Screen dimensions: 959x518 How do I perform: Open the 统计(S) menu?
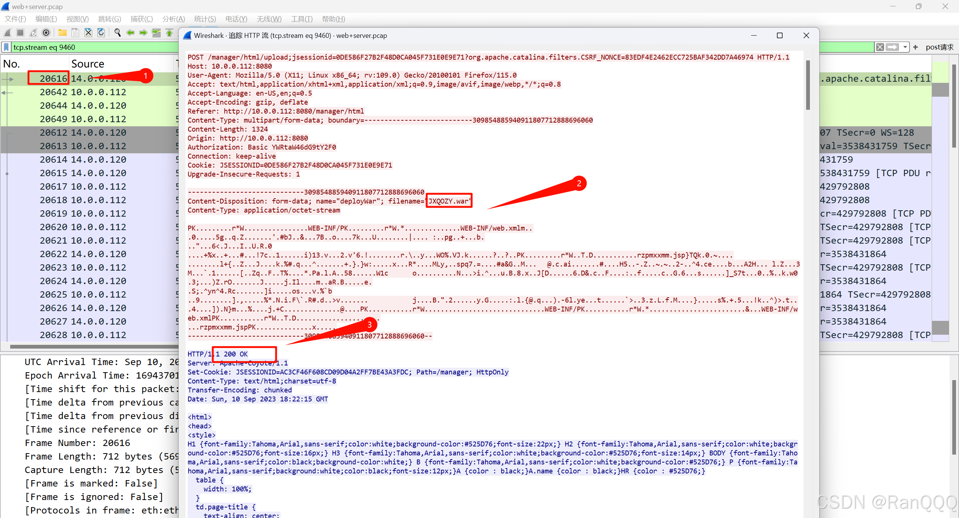pos(205,19)
